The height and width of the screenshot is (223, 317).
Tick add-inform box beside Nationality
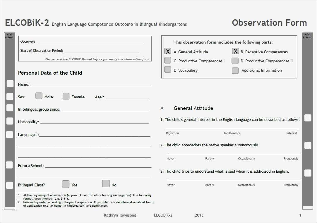click(x=10, y=121)
